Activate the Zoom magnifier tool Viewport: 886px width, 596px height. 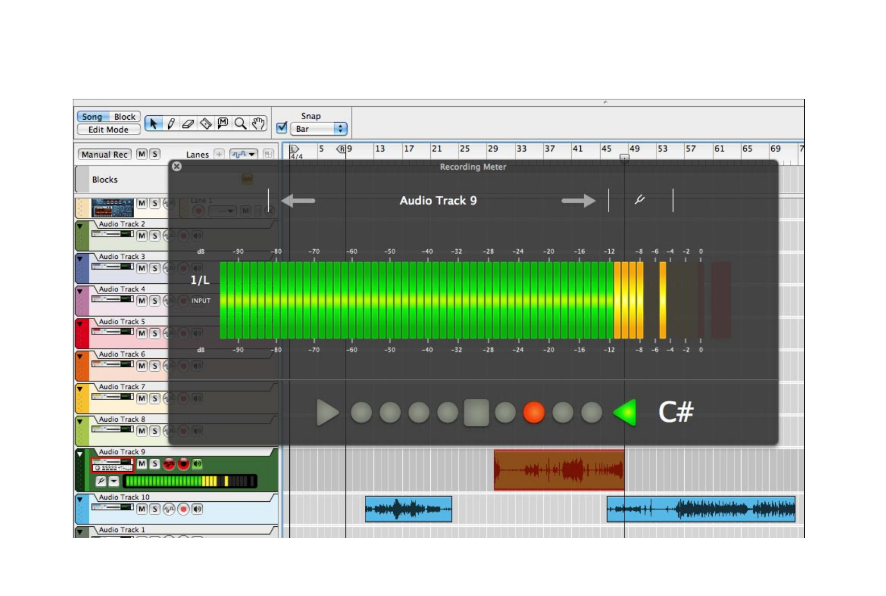242,123
